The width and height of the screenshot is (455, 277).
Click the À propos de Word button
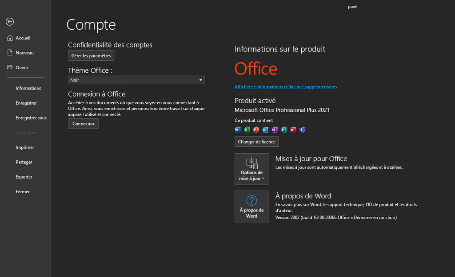pyautogui.click(x=252, y=207)
